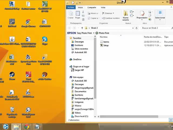Click the Copiar icon in Portapapeles group
Screen dimensions: 173x130
71,14
